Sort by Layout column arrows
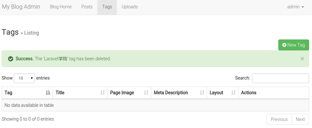This screenshot has width=312, height=128. 233,93
